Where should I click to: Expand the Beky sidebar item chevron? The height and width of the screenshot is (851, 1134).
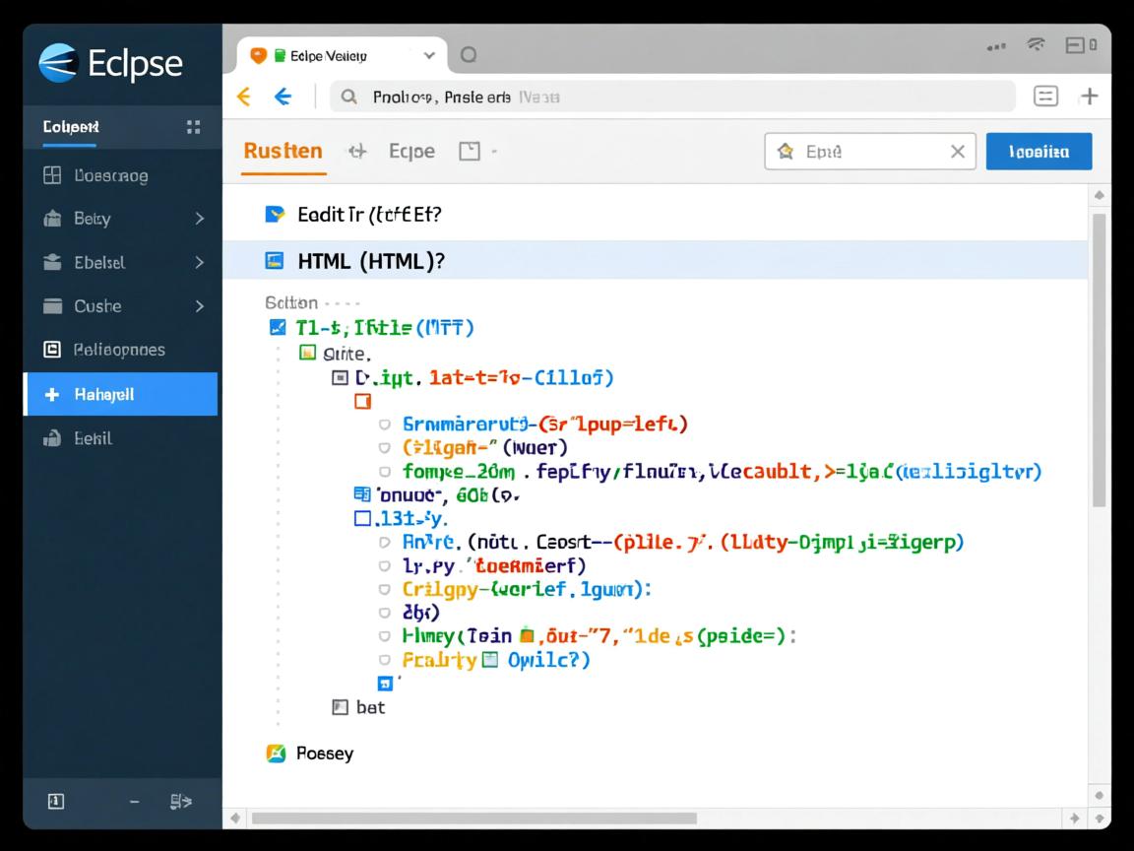200,219
